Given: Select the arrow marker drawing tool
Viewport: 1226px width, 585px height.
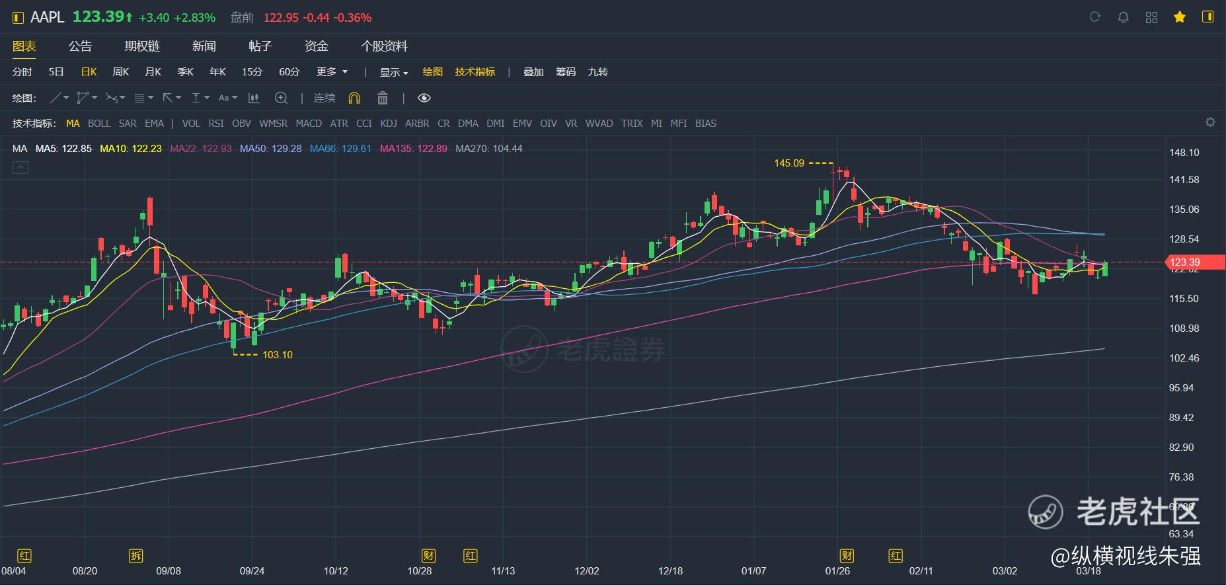Looking at the screenshot, I should (x=167, y=98).
